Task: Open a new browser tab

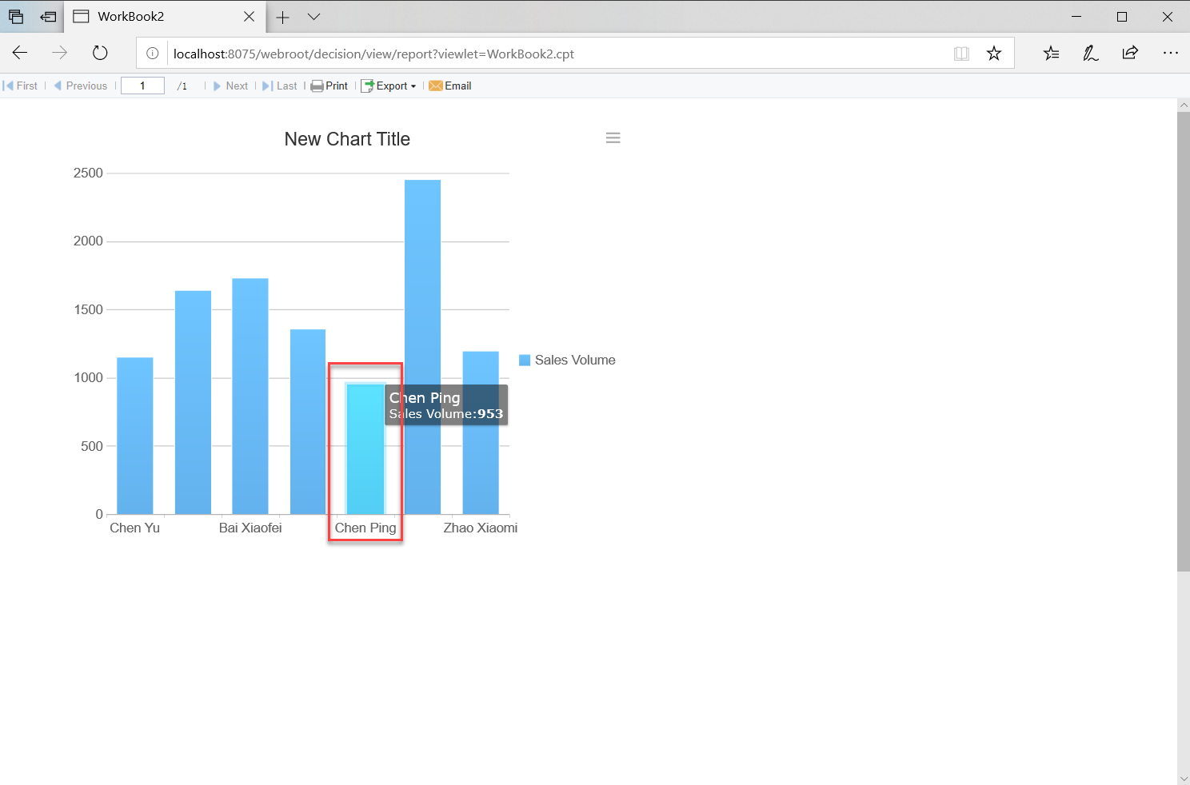Action: (x=283, y=16)
